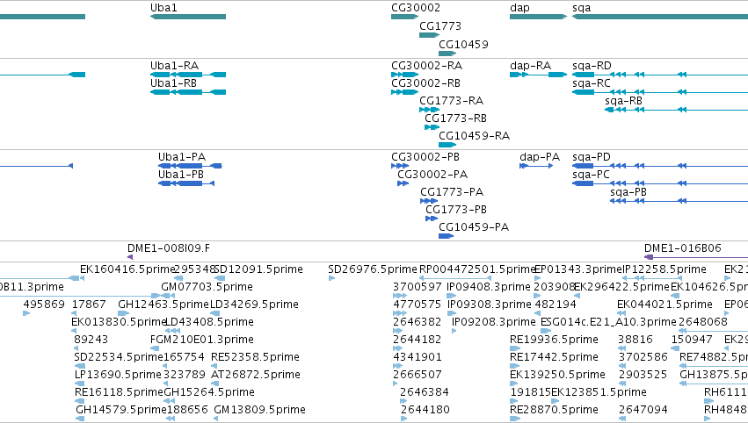Click the 4770575 EST label
The width and height of the screenshot is (748, 423).
[418, 305]
